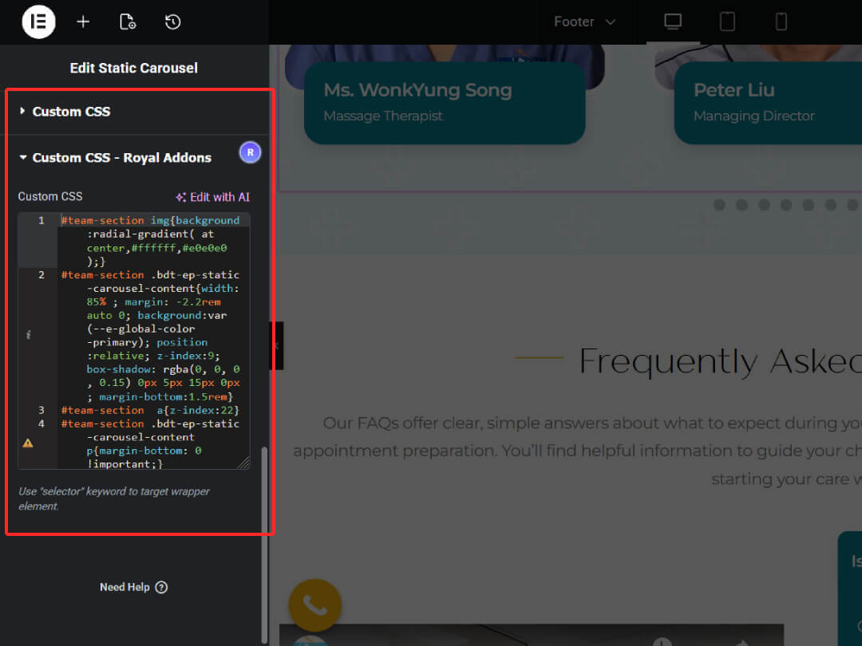
Task: Open the revision History icon
Action: pos(172,22)
